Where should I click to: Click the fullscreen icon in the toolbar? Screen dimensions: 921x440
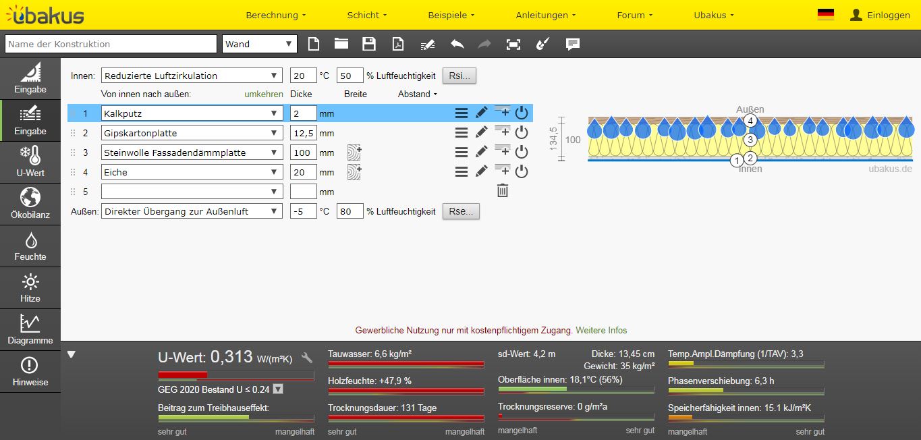(x=513, y=44)
